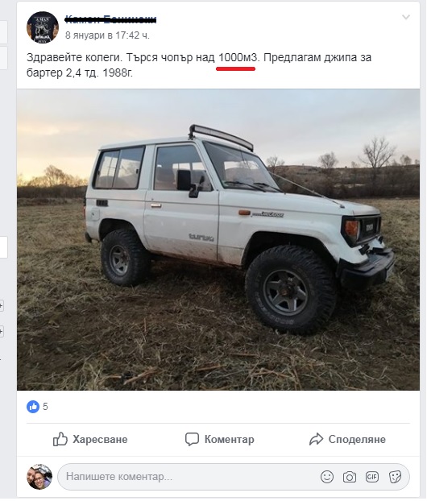Attach a photo with camera icon
The height and width of the screenshot is (501, 427).
click(350, 477)
